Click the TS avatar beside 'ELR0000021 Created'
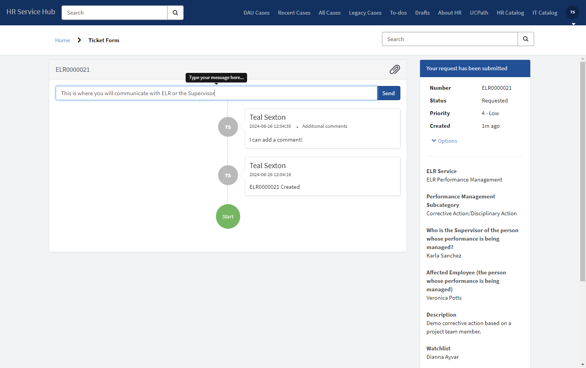The width and height of the screenshot is (586, 368). (228, 175)
